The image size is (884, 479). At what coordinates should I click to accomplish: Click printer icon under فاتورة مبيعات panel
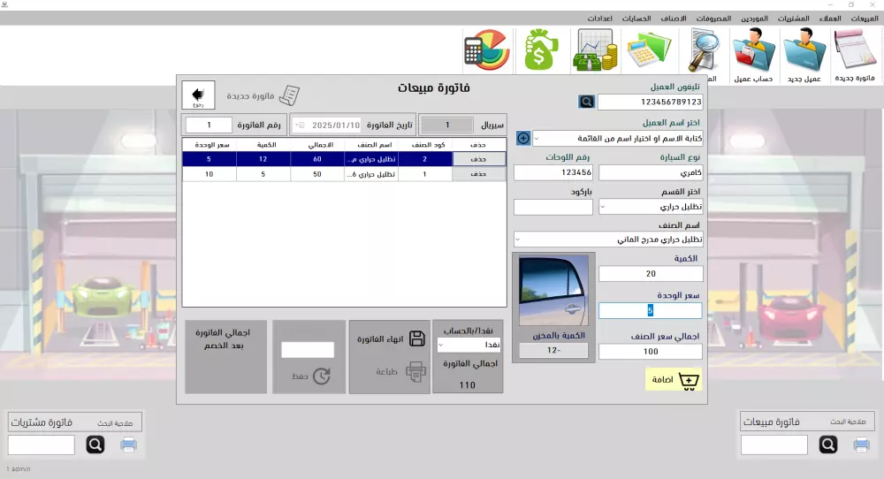861,445
